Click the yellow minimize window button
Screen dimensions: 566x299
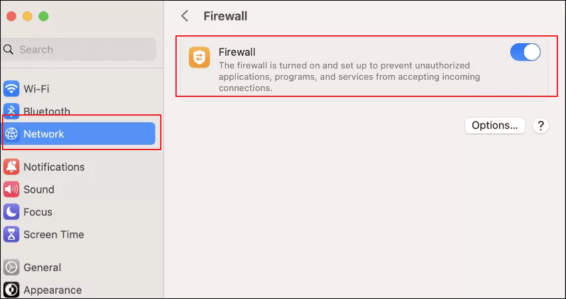coord(28,16)
